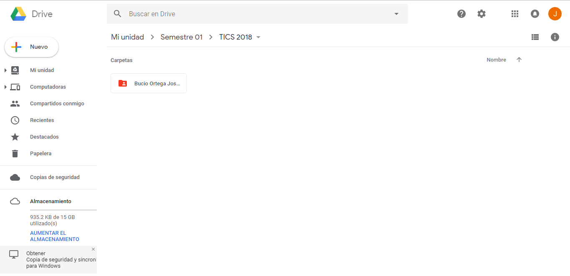Click the Mi unidad drive icon
The height and width of the screenshot is (276, 570).
coord(15,70)
